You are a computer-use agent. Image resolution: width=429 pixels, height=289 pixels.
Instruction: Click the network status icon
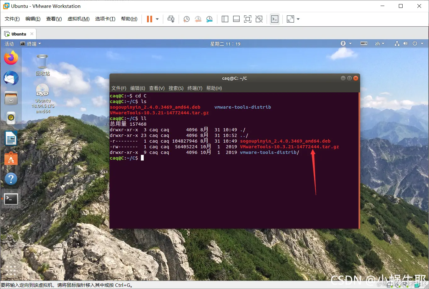[x=397, y=44]
